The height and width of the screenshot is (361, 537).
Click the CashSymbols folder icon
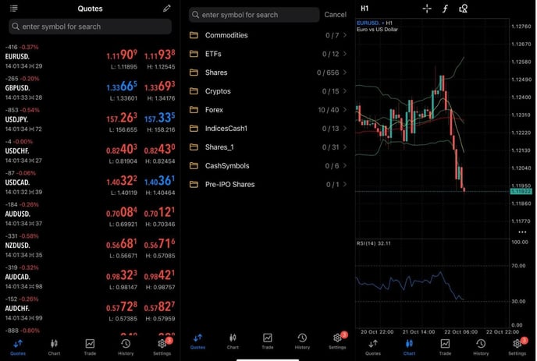194,165
